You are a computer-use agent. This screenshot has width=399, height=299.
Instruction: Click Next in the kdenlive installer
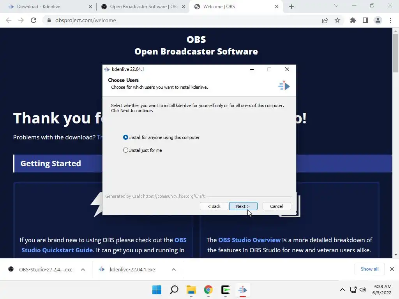pyautogui.click(x=243, y=206)
